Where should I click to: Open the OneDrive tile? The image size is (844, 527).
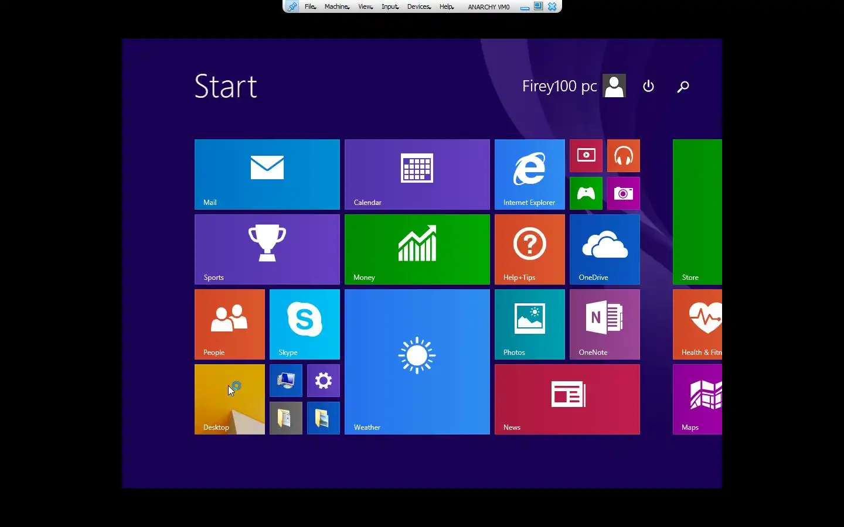click(605, 249)
